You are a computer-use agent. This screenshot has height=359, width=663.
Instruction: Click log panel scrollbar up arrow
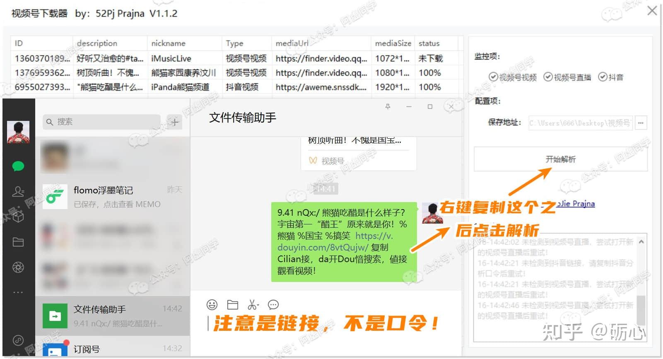641,241
